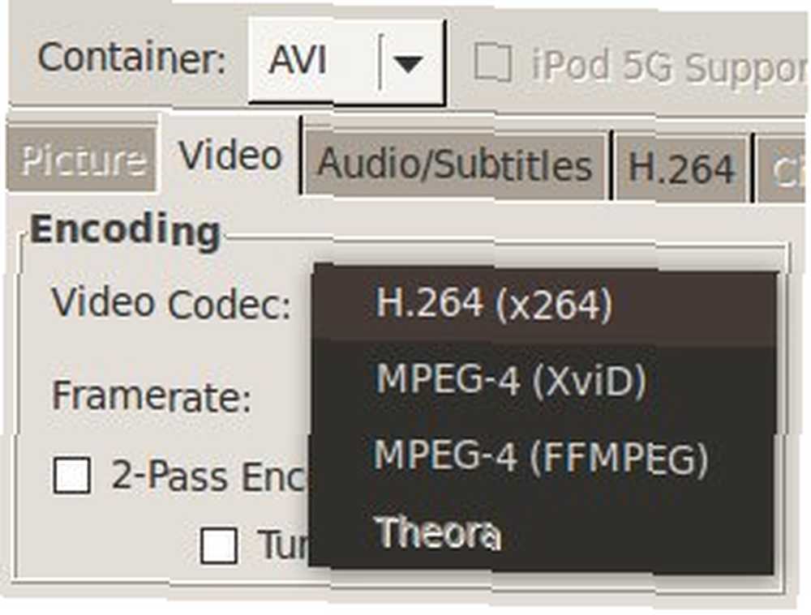Click the Framerate label
This screenshot has height=615, width=811.
pyautogui.click(x=152, y=396)
